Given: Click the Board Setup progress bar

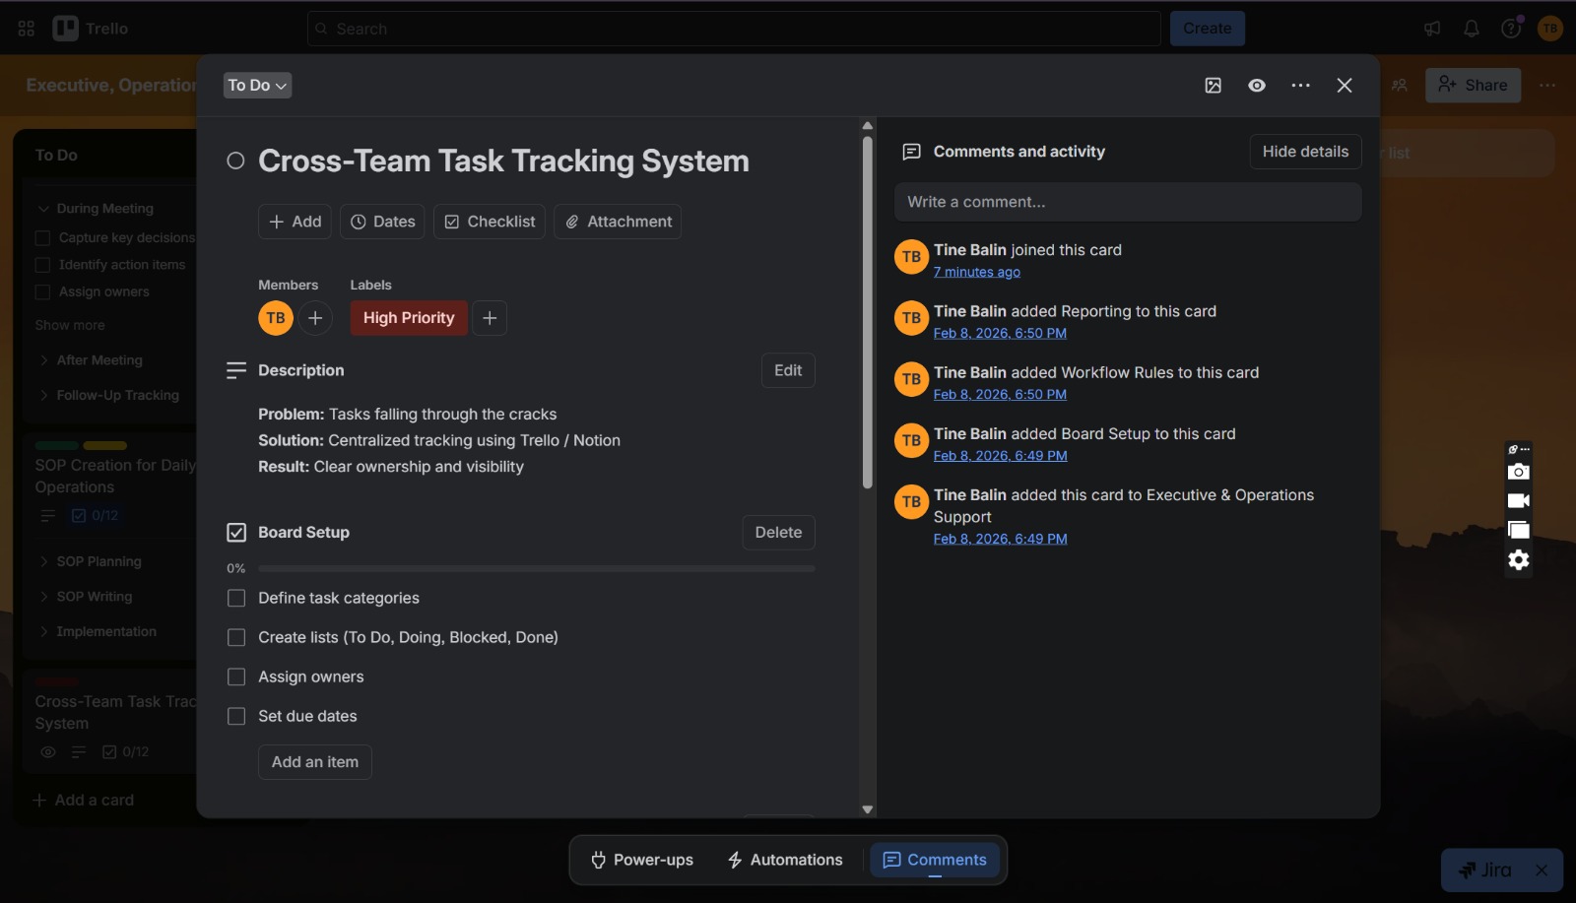Looking at the screenshot, I should click(537, 569).
